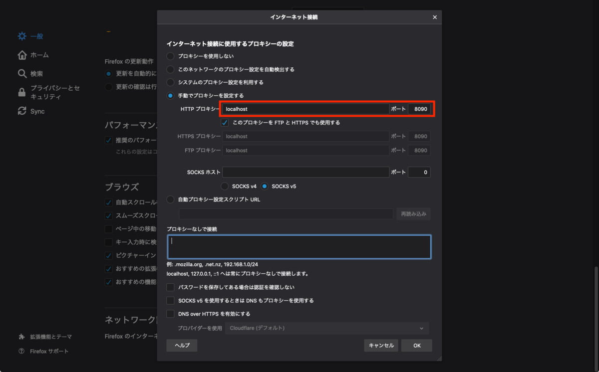
Task: Open the ホーム home icon in sidebar
Action: [x=22, y=55]
